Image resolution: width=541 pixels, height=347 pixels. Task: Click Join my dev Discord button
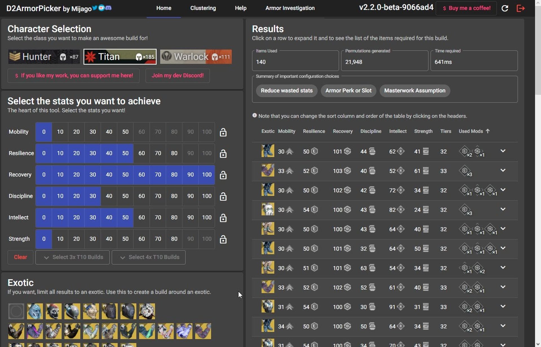tap(178, 76)
